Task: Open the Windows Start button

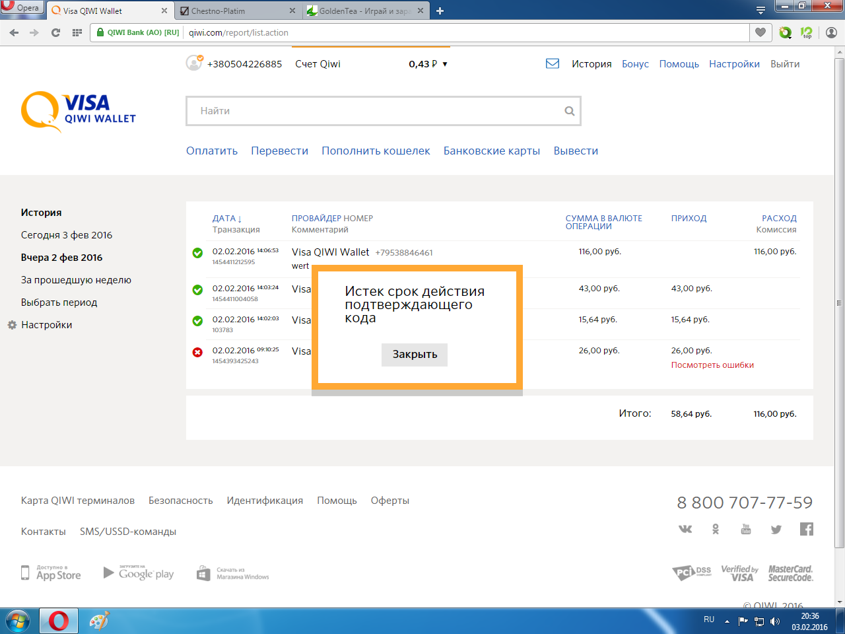Action: tap(18, 621)
